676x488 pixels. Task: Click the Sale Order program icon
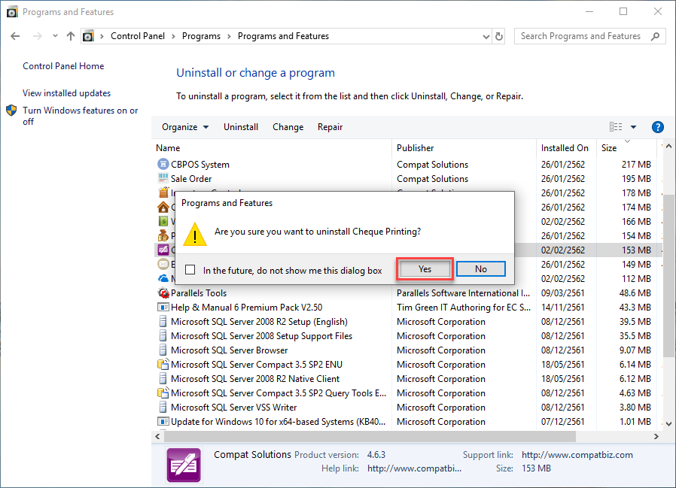click(163, 178)
